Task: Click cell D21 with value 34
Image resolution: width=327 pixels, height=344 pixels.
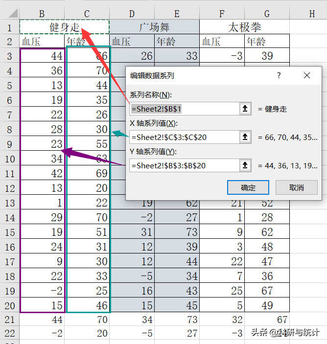Action: 132,319
